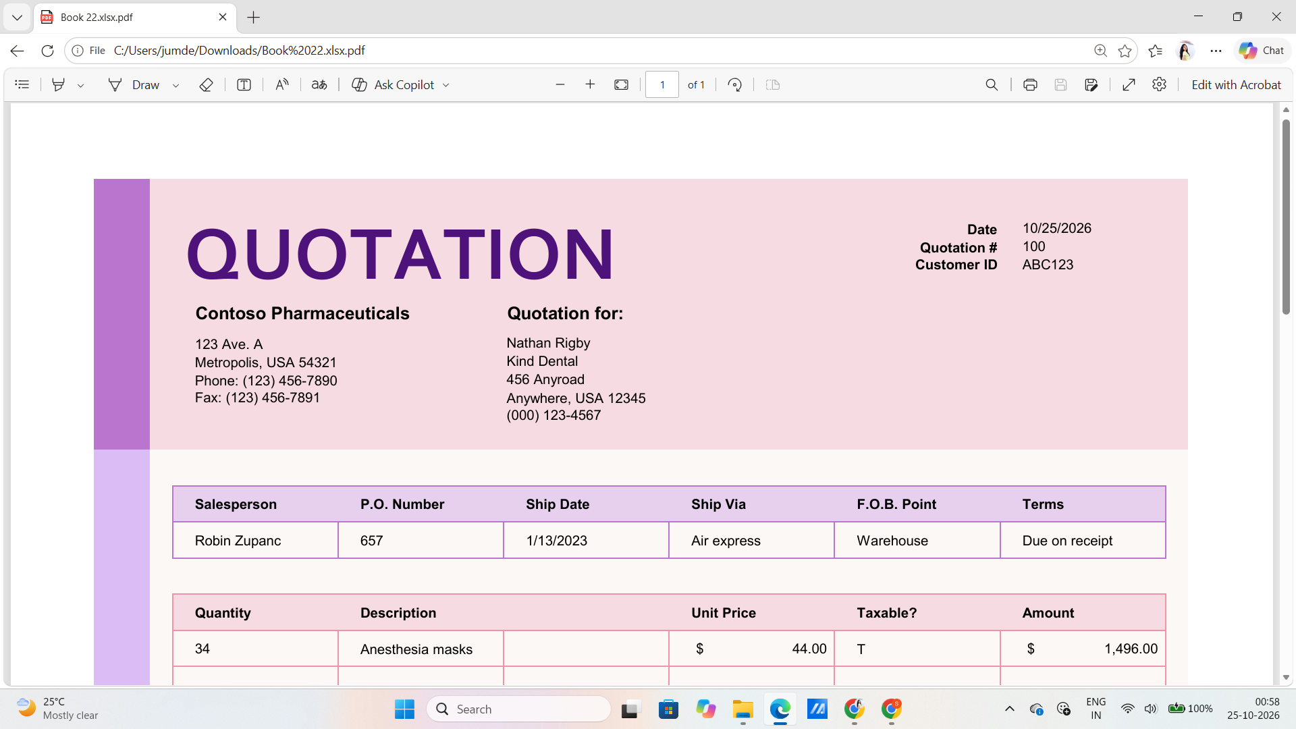1296x729 pixels.
Task: Open PDF viewer settings gear
Action: click(1159, 84)
